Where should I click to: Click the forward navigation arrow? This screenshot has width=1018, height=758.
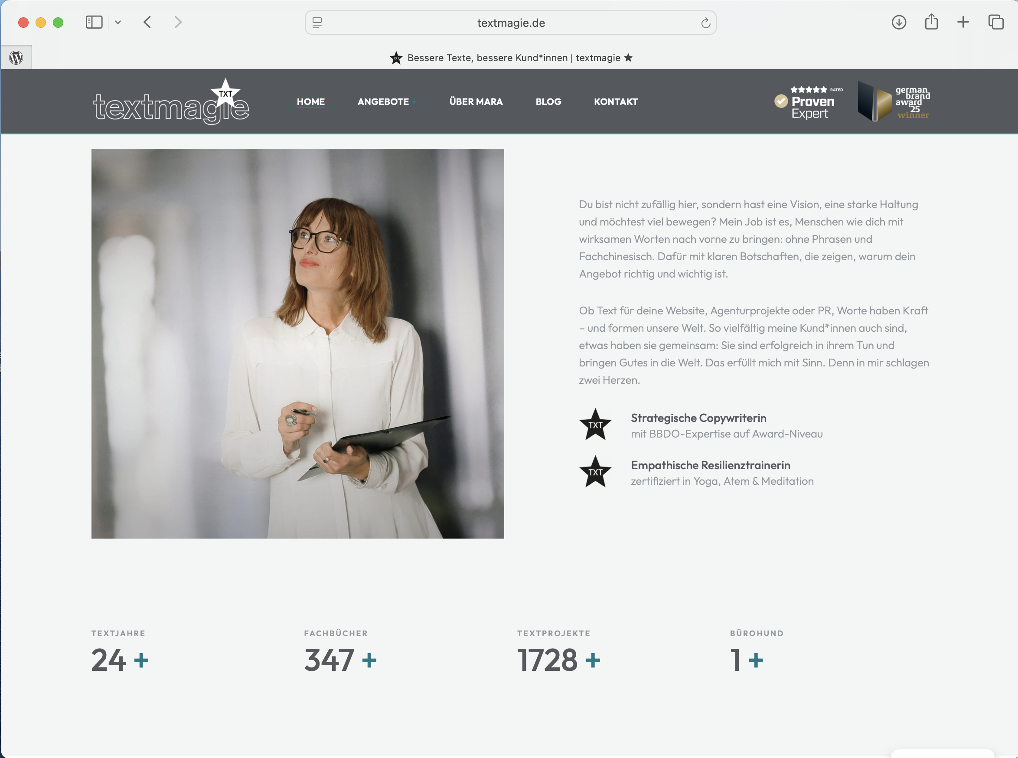pos(178,22)
